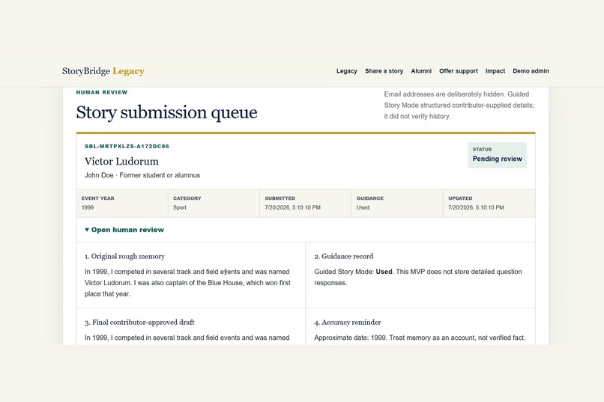Click the disclosure triangle beside Open human review
This screenshot has width=604, height=402.
[x=87, y=230]
